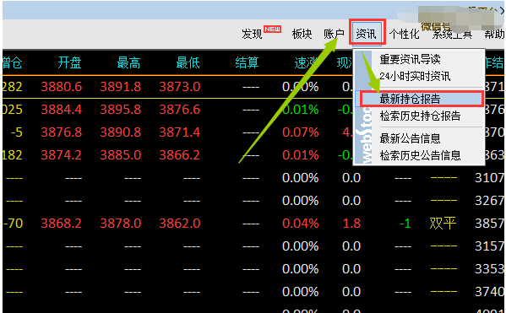
Task: Sort by 开盘 column header
Action: tap(70, 62)
